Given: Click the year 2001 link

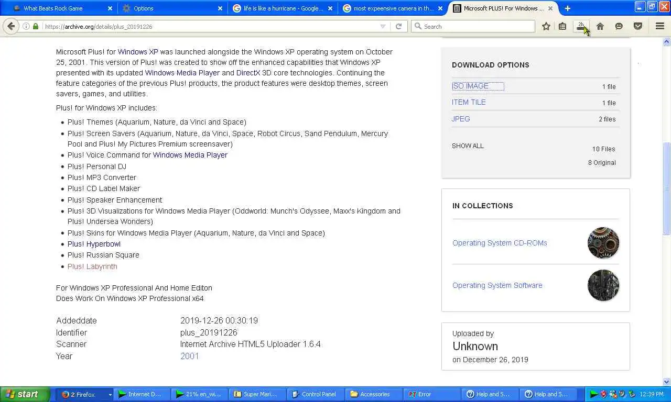Looking at the screenshot, I should 190,356.
